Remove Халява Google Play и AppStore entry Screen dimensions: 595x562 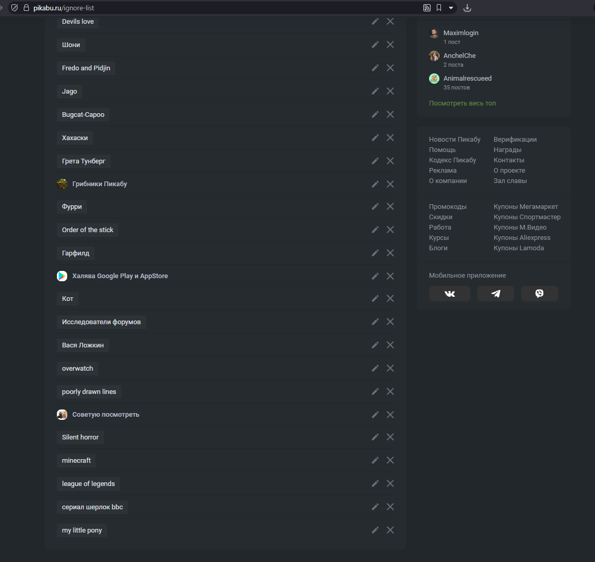pyautogui.click(x=390, y=276)
